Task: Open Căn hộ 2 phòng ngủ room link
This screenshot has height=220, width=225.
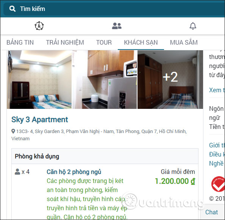Action: click(74, 172)
